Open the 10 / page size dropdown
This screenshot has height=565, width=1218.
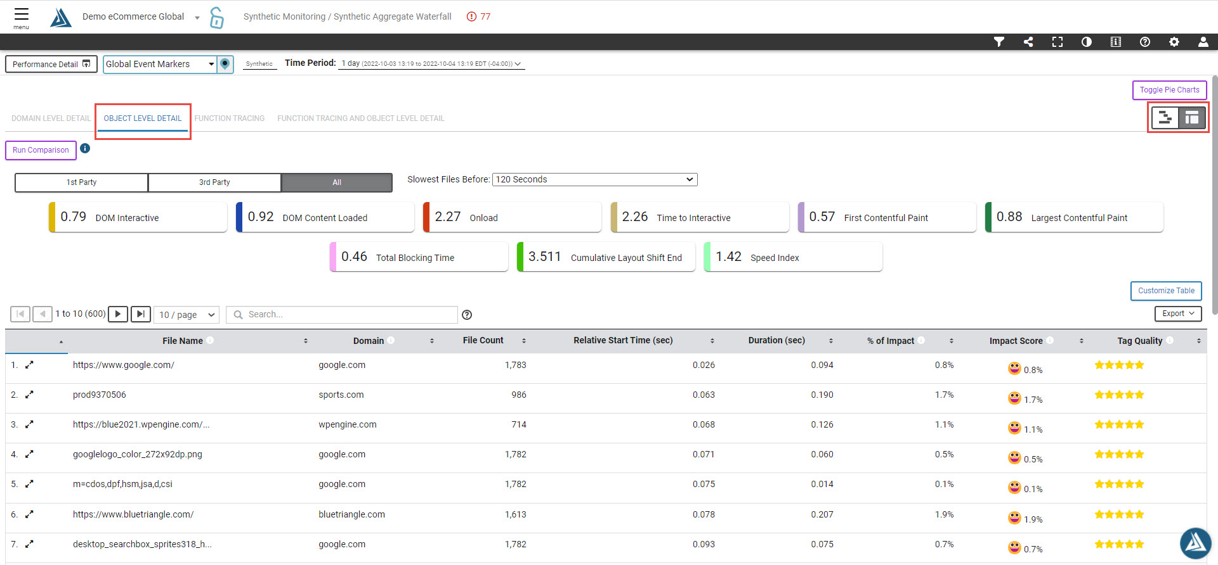(x=187, y=315)
